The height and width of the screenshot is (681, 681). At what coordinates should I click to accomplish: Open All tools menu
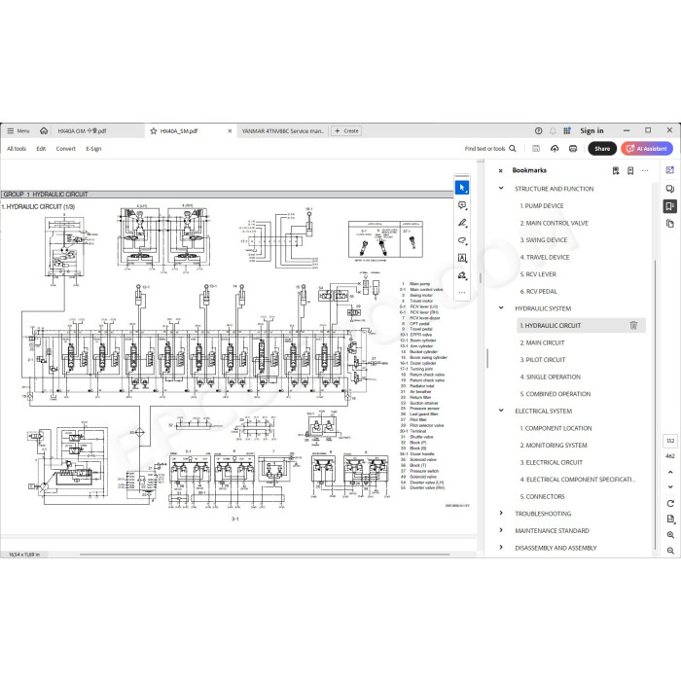point(17,149)
